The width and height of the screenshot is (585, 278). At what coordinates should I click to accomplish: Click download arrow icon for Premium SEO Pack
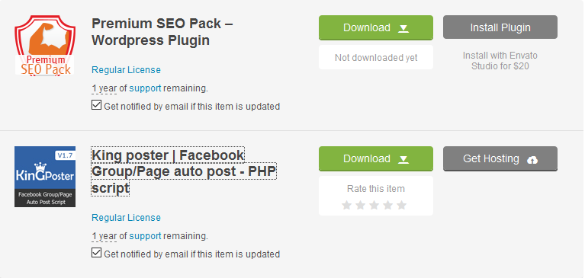pyautogui.click(x=403, y=28)
